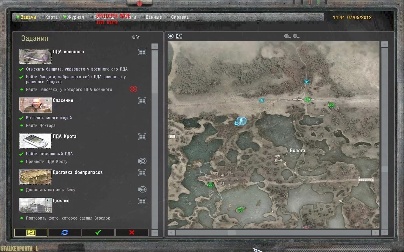Image resolution: width=404 pixels, height=252 pixels.
Task: Open the Справка tab
Action: pos(178,17)
